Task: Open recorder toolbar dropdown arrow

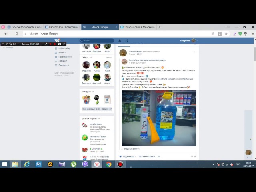Action: point(3,44)
